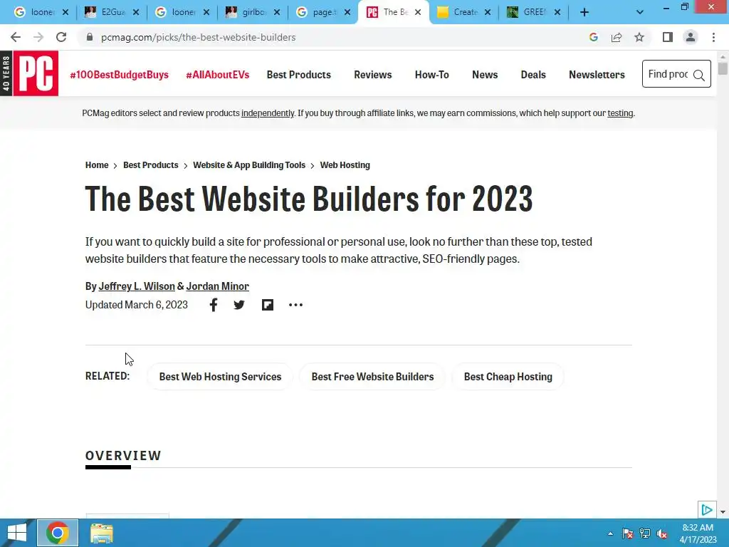Open author Jeffrey L. Wilson page
729x547 pixels.
pos(137,286)
